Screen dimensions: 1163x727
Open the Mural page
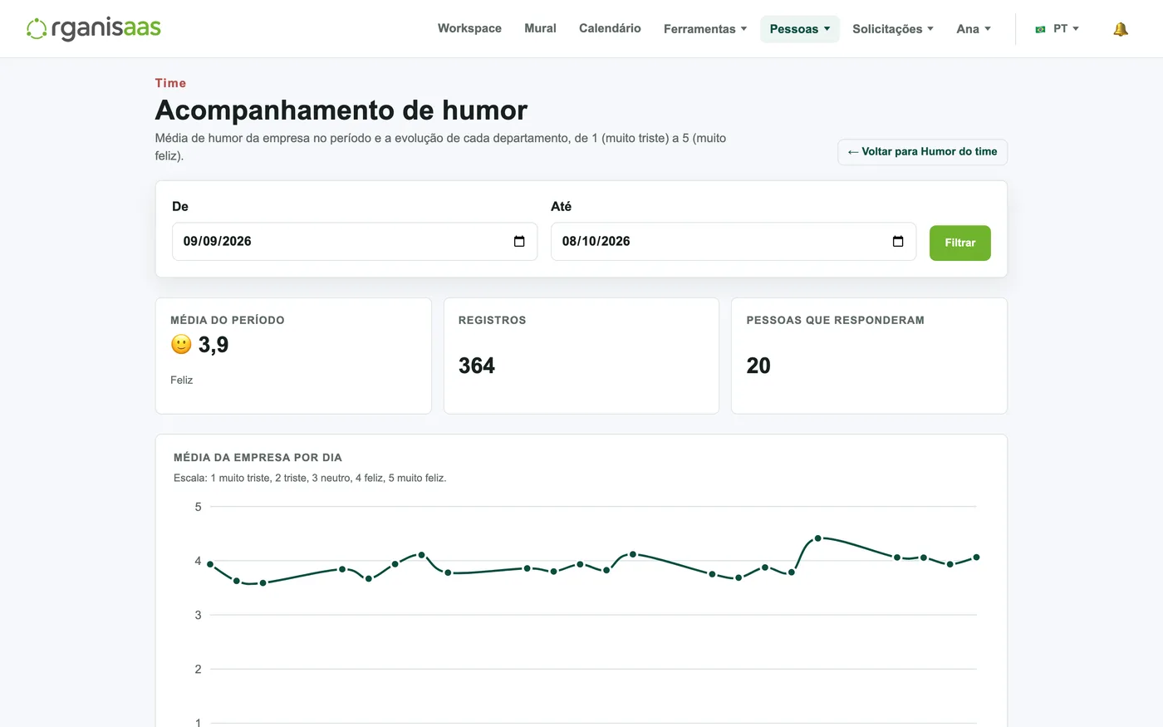point(540,28)
